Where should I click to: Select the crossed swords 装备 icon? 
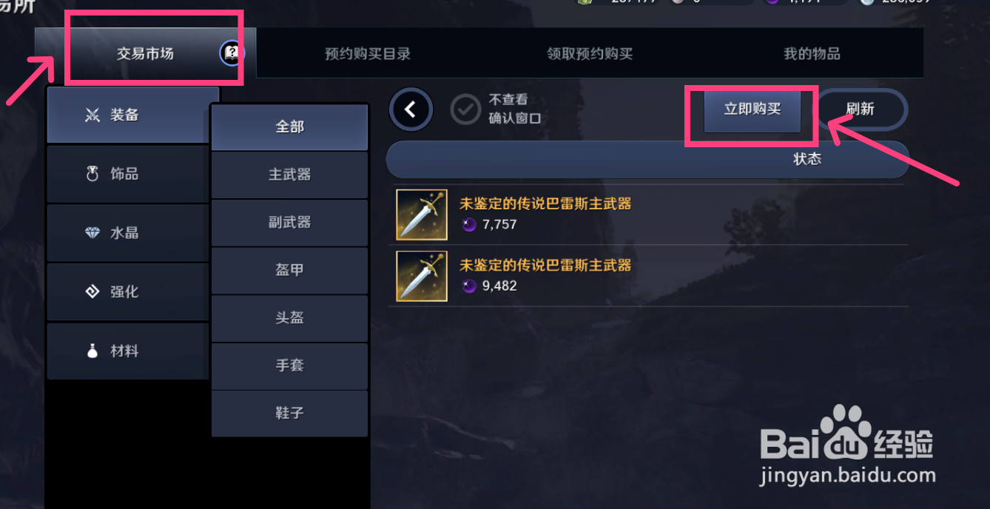[x=92, y=115]
